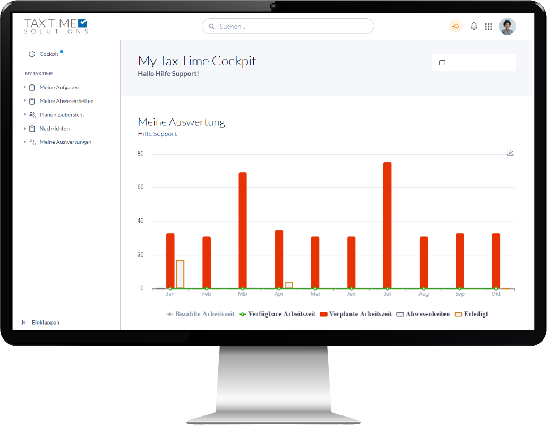Toggle Verfügbare Arbeitszeit legend series
The width and height of the screenshot is (547, 425).
[278, 314]
